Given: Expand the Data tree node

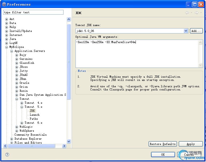Looking at the screenshot, I should coord(6,23).
